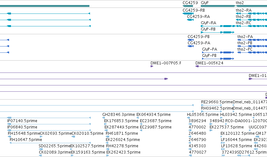This screenshot has width=267, height=157.
Task: Open the LP13628.5prime EST label
Action: coord(236,146)
